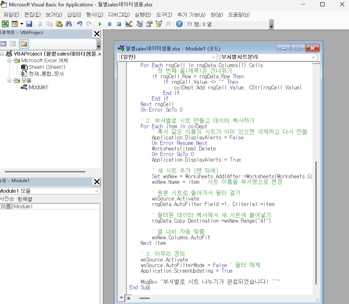Screen dimensions: 349x304
Task: Click the Paste clipboard icon
Action: click(x=59, y=24)
